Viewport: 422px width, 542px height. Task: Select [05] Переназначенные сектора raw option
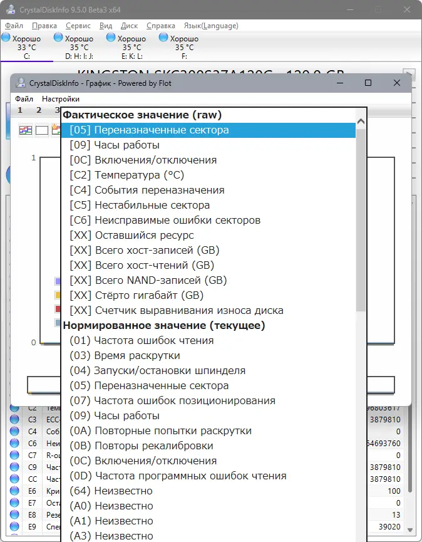click(x=208, y=130)
